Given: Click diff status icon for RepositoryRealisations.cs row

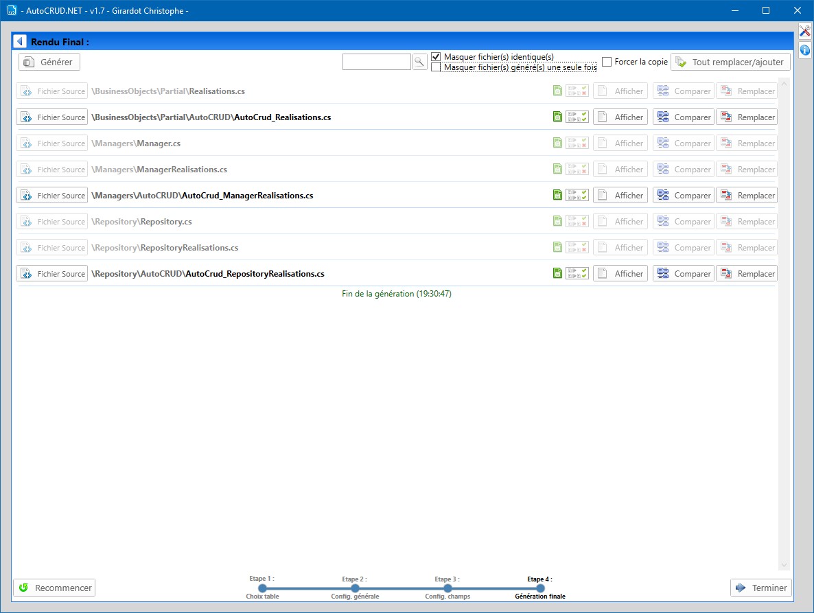Looking at the screenshot, I should (x=577, y=247).
